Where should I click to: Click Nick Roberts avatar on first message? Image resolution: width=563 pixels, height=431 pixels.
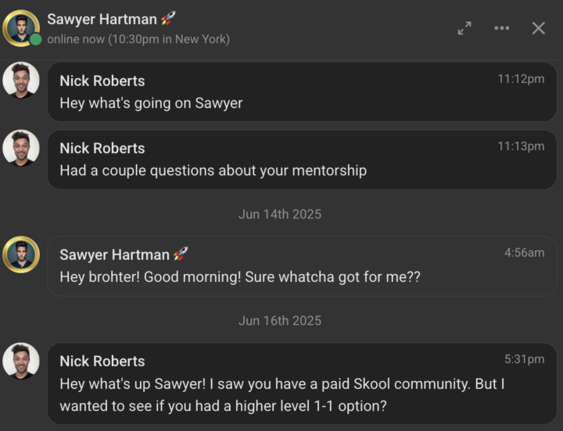[21, 80]
